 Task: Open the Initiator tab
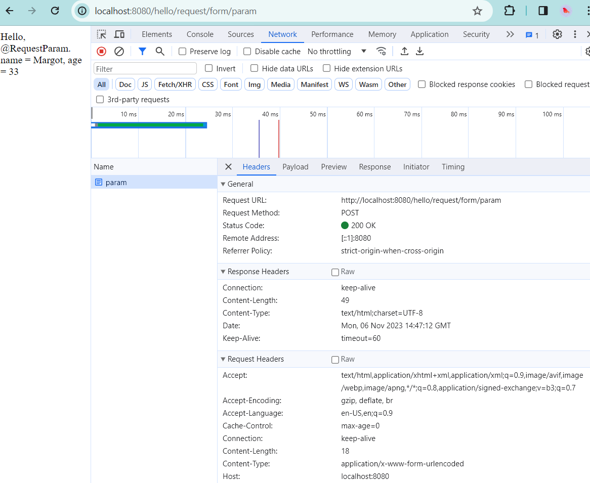[x=416, y=166]
